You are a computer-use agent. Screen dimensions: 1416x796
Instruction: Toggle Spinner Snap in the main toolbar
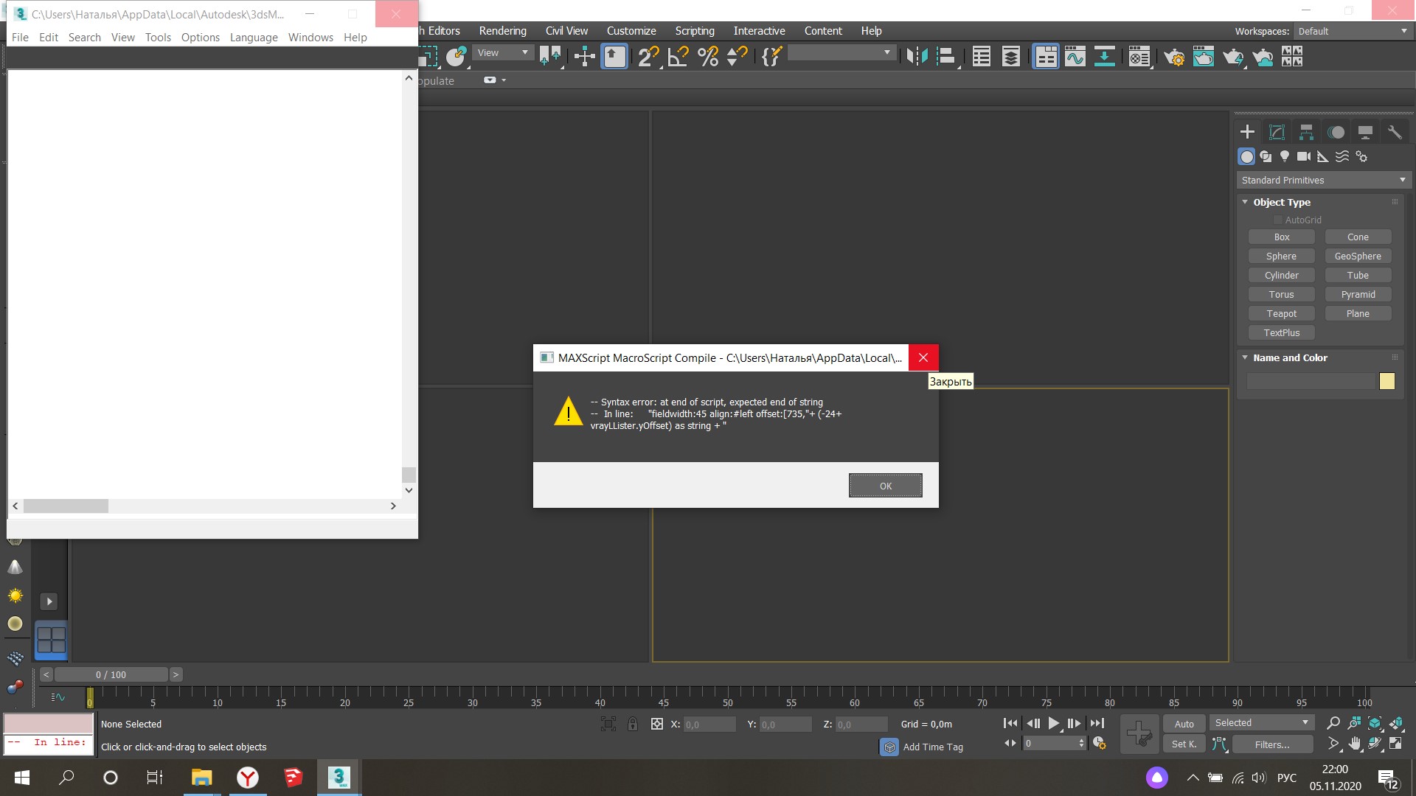pyautogui.click(x=737, y=57)
